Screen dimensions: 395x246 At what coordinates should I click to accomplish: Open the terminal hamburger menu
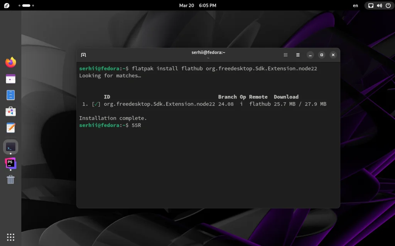click(x=298, y=55)
